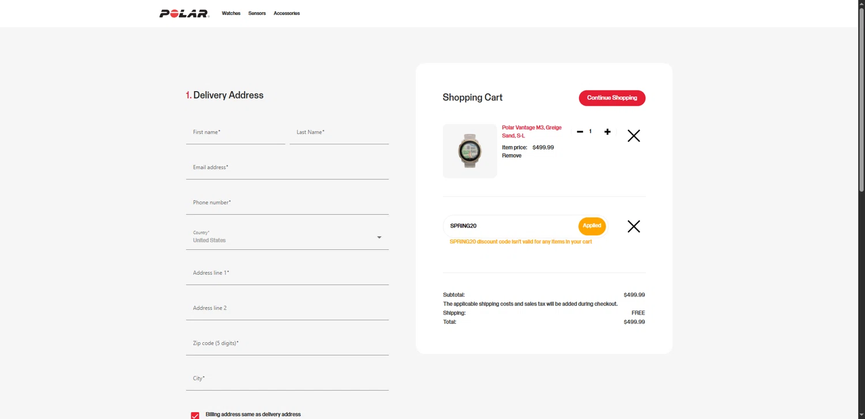Focus the Address line 1 field
865x419 pixels.
(x=287, y=274)
